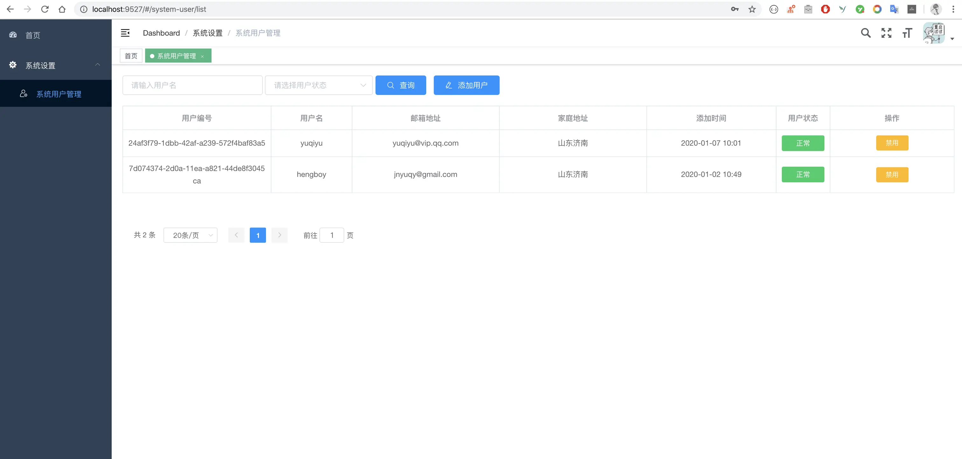The image size is (962, 459).
Task: Open the 请选择用户状态 dropdown
Action: (318, 86)
